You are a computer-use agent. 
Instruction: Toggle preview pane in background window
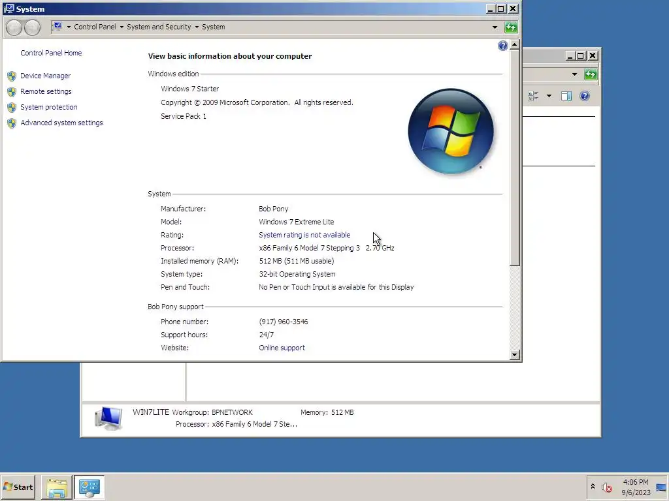click(x=566, y=96)
